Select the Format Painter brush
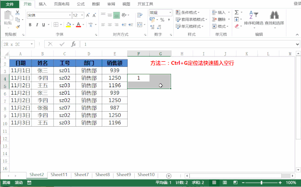Viewport: 301px width, 187px height. point(17,27)
